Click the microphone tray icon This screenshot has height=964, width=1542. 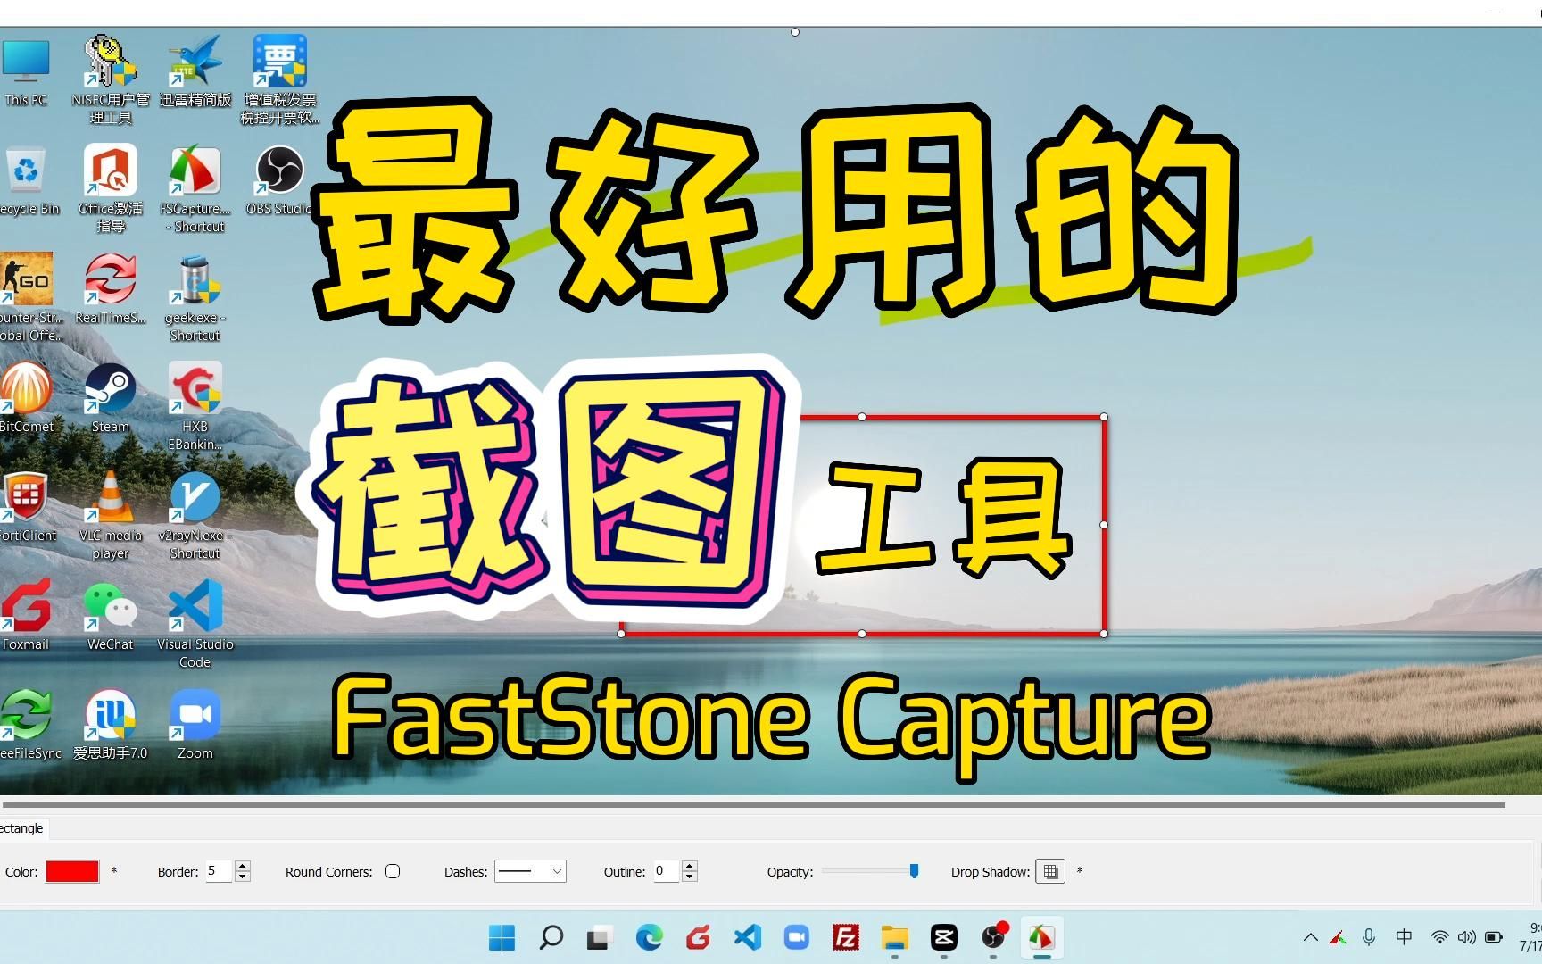pos(1369,937)
